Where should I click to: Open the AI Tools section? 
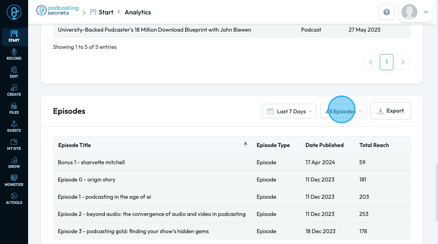14,199
